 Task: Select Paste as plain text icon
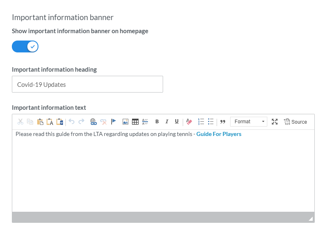click(x=50, y=122)
